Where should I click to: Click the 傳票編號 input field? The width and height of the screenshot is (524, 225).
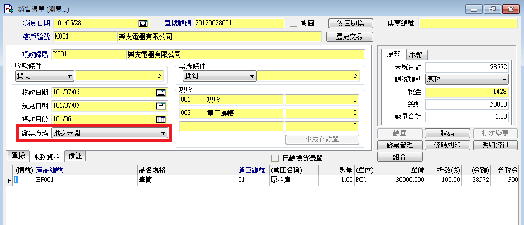tap(469, 23)
